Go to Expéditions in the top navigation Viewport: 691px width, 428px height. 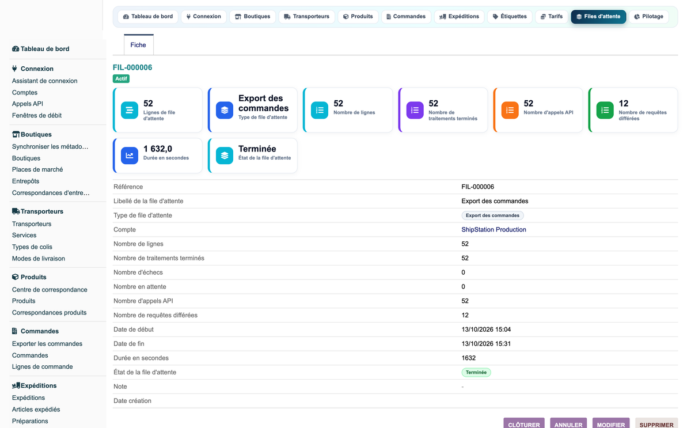[459, 17]
